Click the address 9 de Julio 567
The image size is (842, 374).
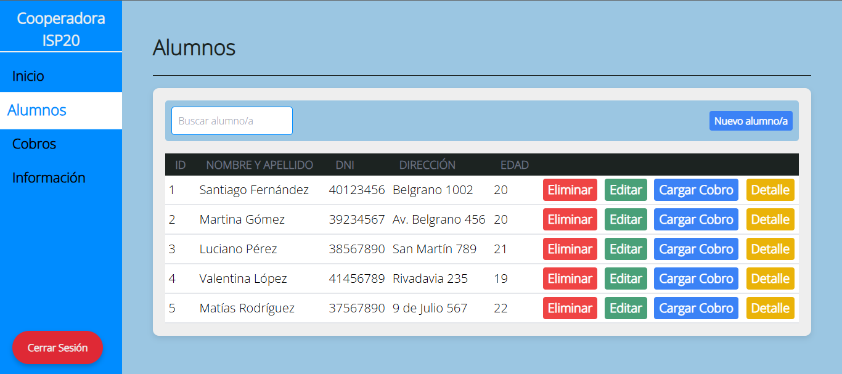(430, 308)
